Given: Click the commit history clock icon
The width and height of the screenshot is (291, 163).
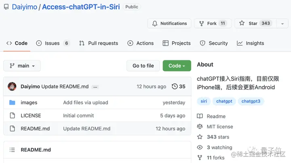Looking at the screenshot, I should tap(175, 87).
